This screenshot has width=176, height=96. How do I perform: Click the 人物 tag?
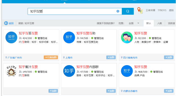tap(137, 42)
